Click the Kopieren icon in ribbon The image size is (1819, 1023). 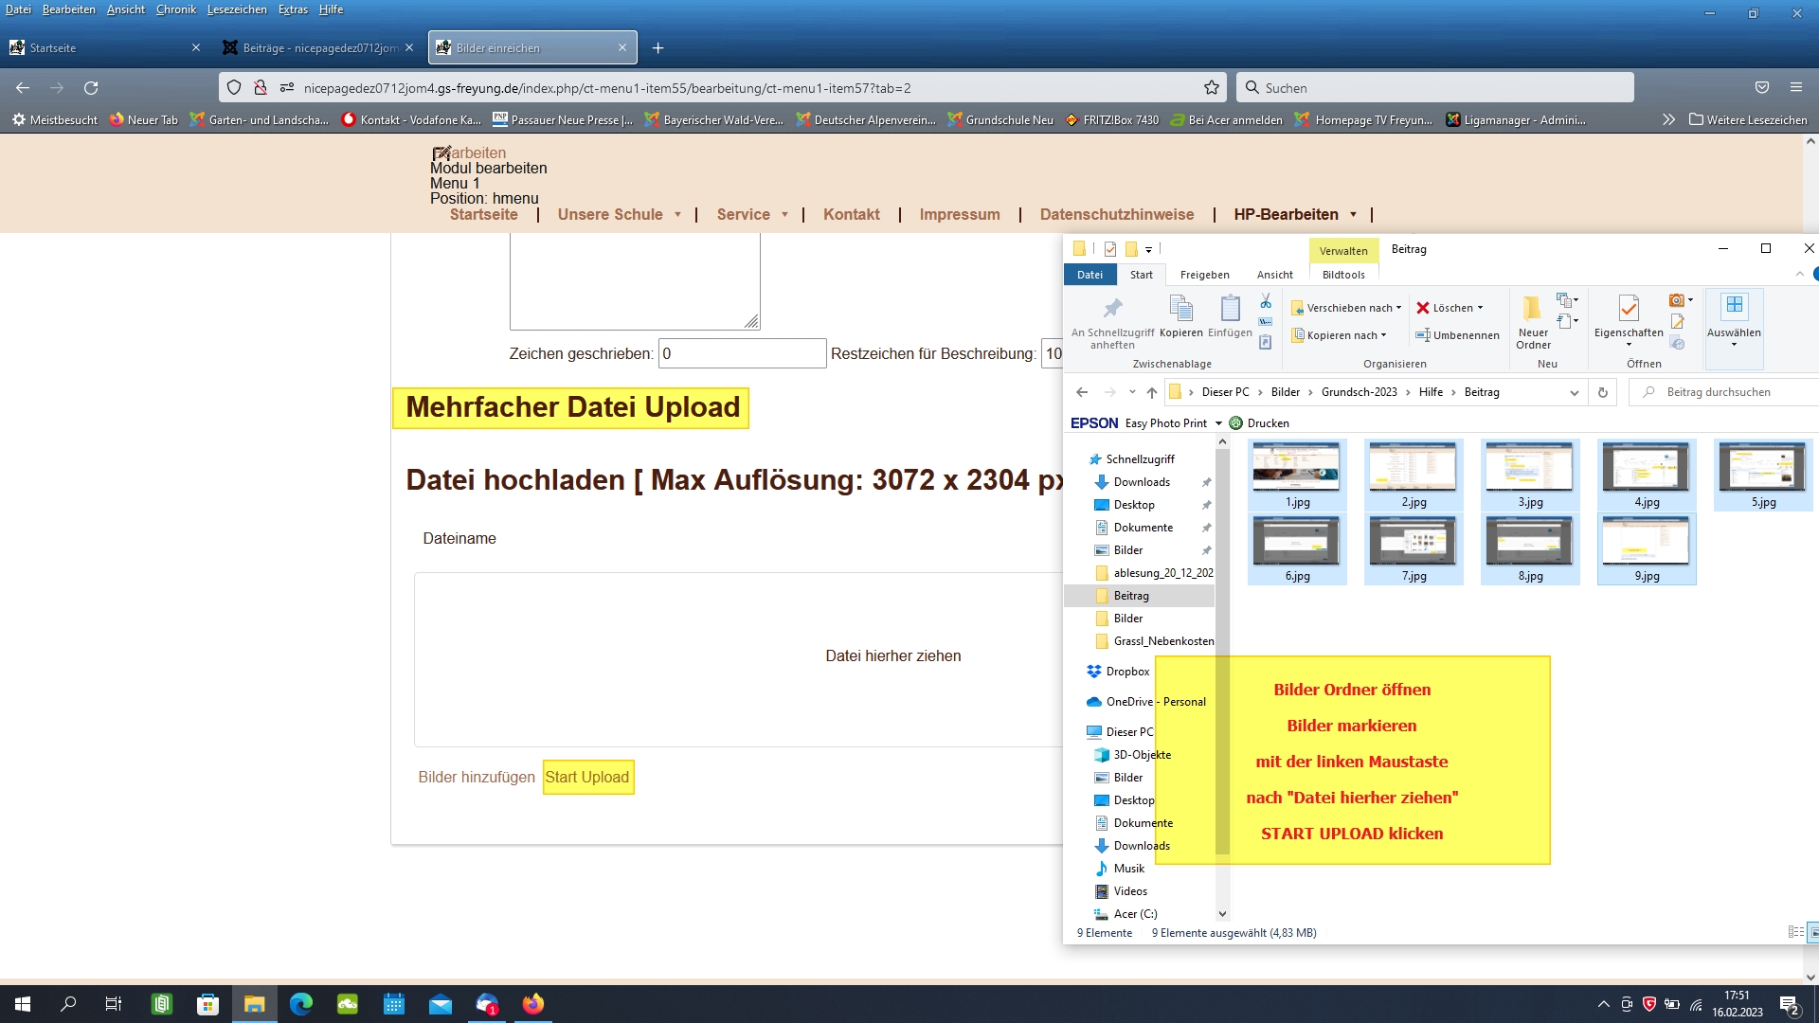(x=1180, y=310)
